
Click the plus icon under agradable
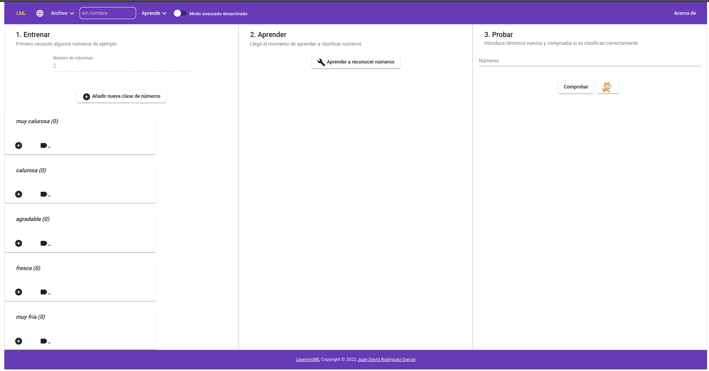coord(19,243)
